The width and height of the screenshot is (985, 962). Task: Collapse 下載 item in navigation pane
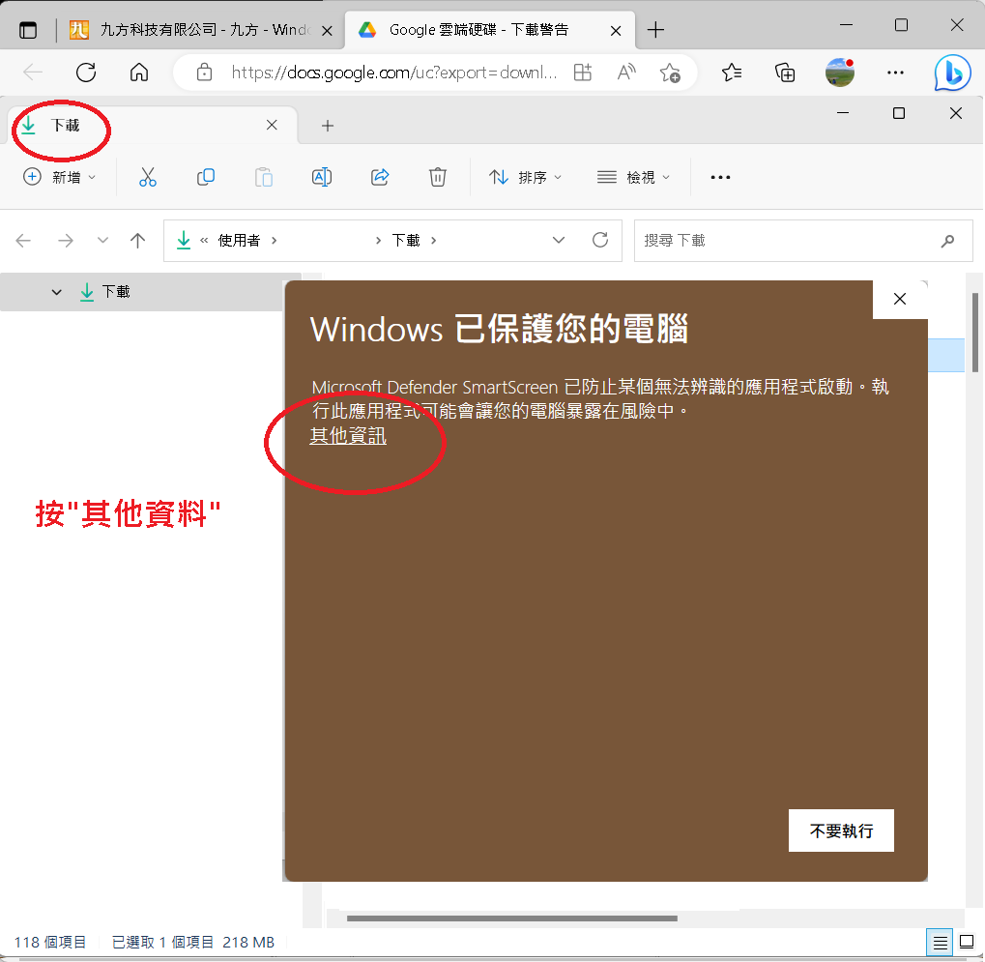coord(56,292)
